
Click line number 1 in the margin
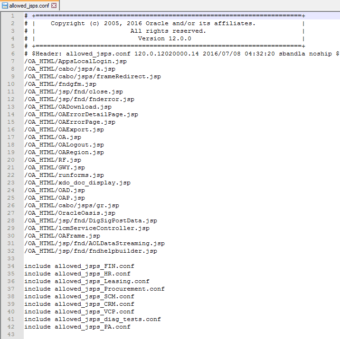pyautogui.click(x=13, y=16)
